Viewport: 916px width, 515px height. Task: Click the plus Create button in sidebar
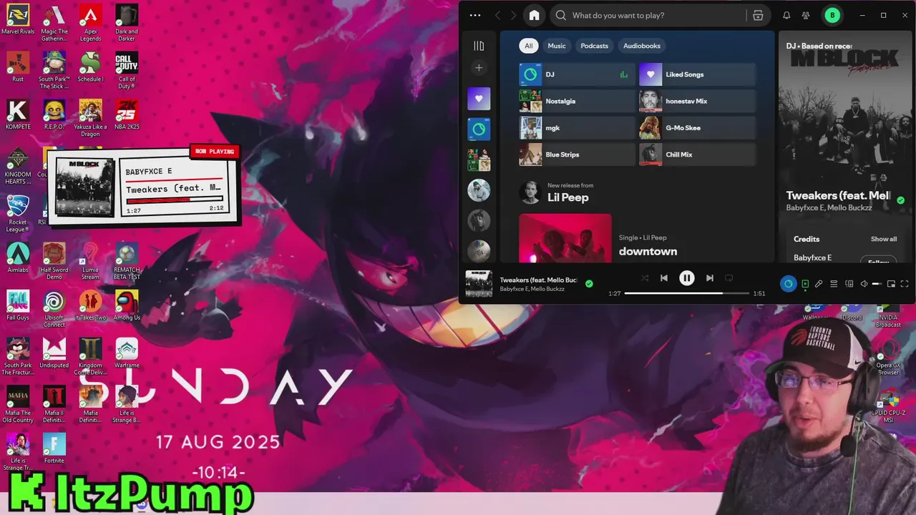click(479, 68)
